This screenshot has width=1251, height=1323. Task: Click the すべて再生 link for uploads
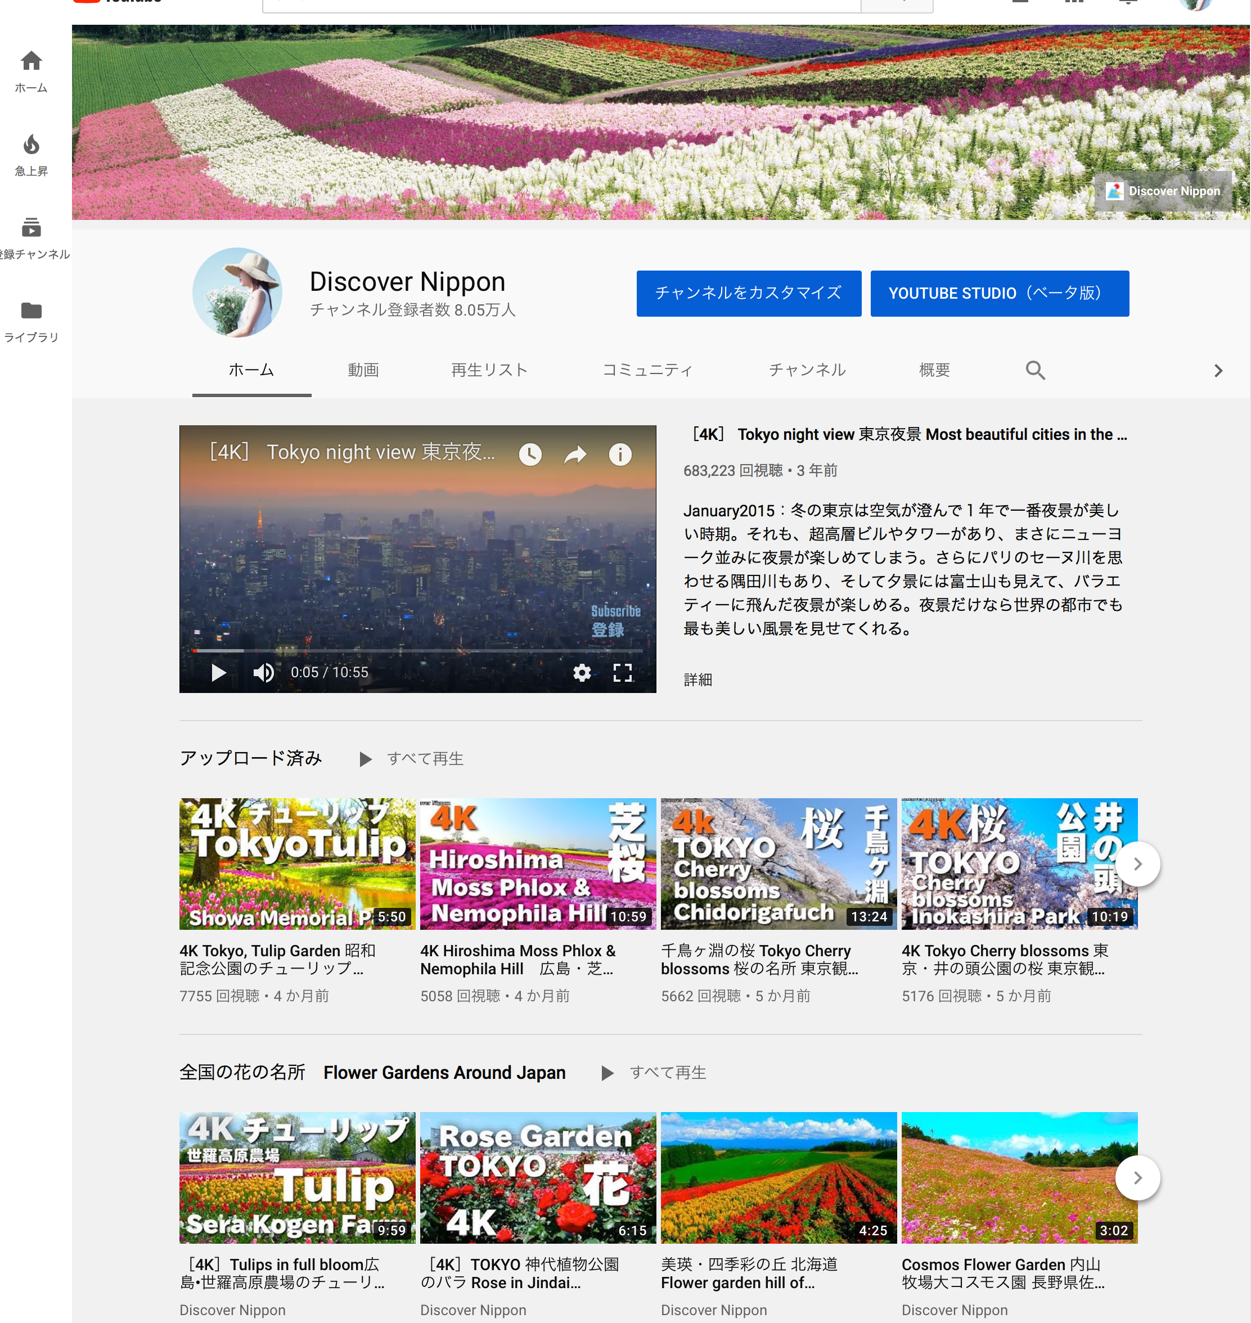click(x=425, y=759)
